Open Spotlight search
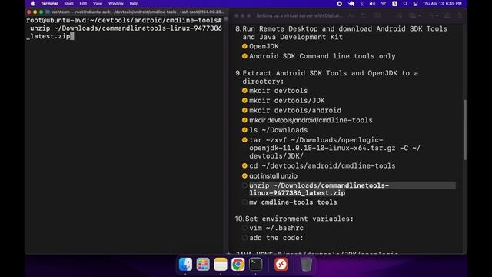The image size is (492, 277). click(x=405, y=4)
